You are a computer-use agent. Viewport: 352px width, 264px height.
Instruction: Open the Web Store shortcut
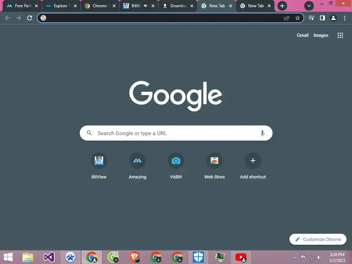pos(214,166)
